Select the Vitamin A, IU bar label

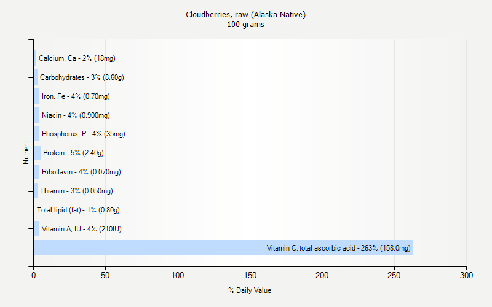pos(81,229)
